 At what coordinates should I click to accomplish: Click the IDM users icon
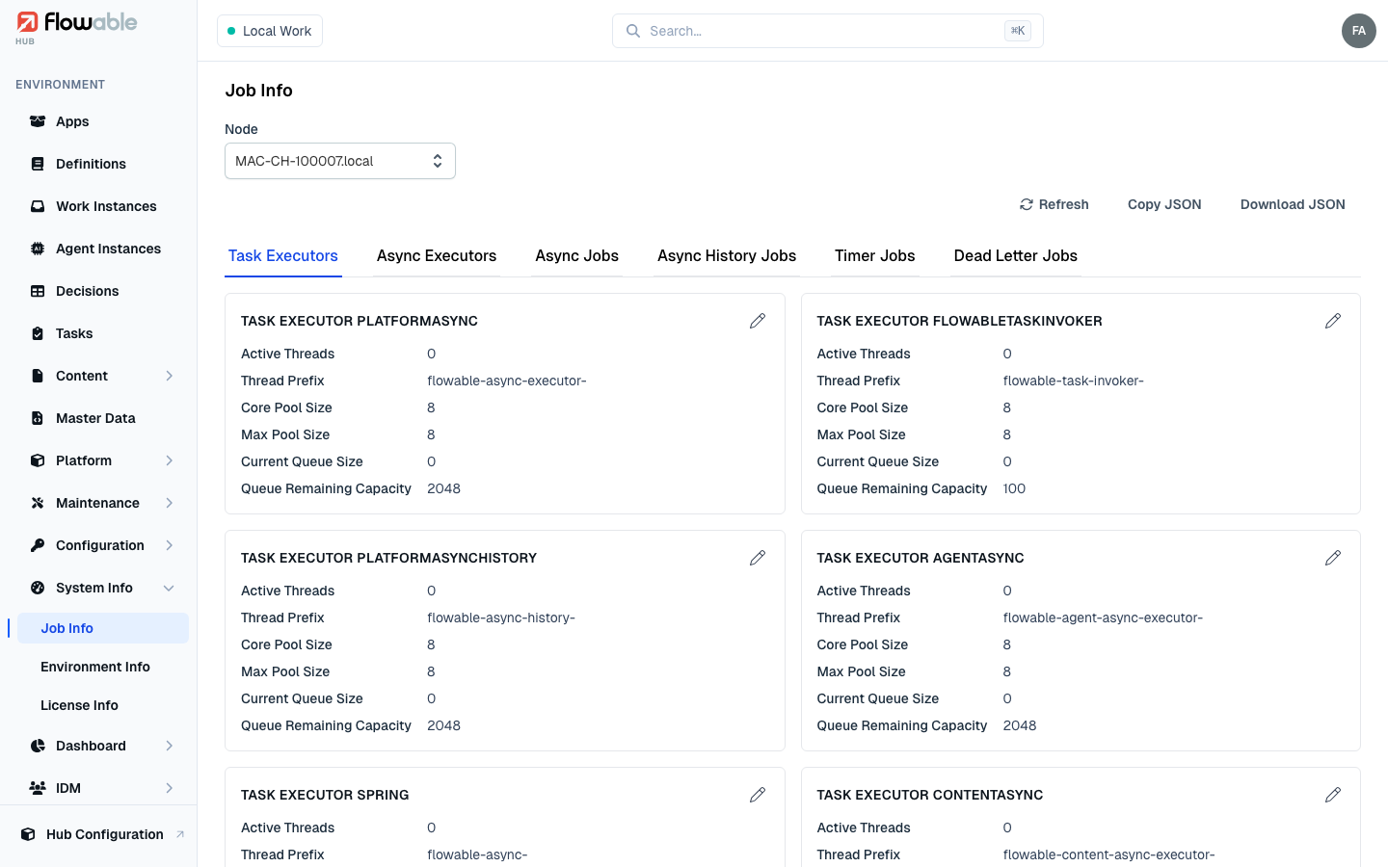click(x=38, y=788)
